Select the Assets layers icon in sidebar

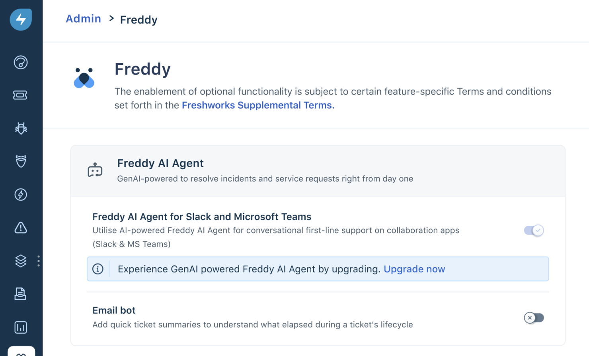(x=20, y=261)
